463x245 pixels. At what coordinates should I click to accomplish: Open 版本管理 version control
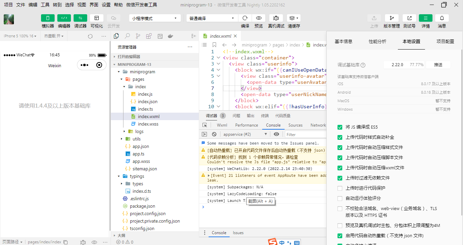[392, 18]
